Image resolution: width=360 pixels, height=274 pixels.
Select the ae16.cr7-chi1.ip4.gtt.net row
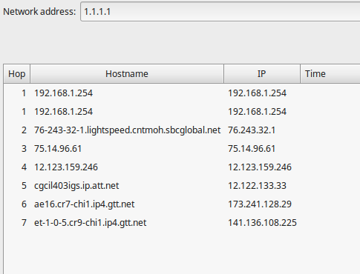click(182, 204)
